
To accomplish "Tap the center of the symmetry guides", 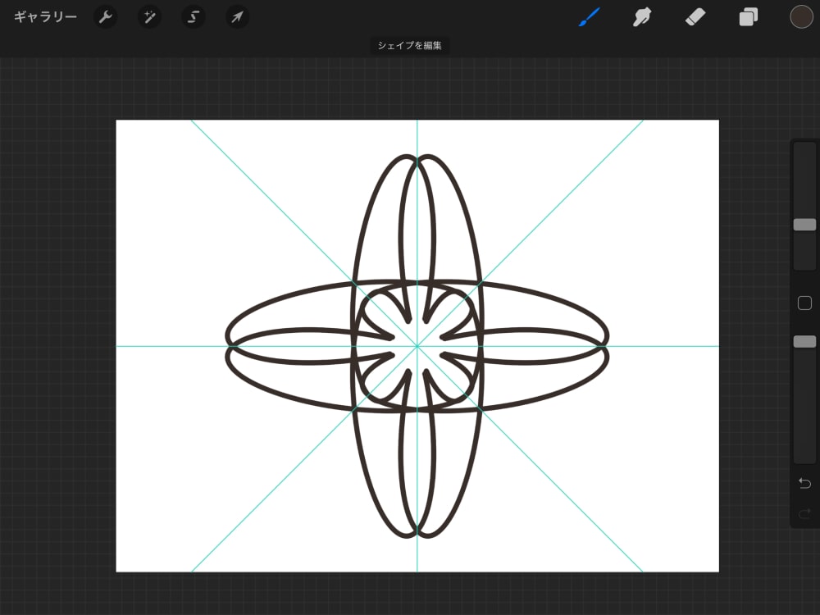I will (x=418, y=348).
